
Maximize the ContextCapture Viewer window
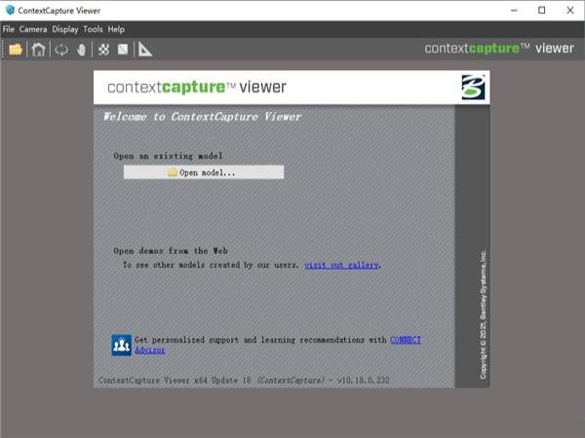542,11
